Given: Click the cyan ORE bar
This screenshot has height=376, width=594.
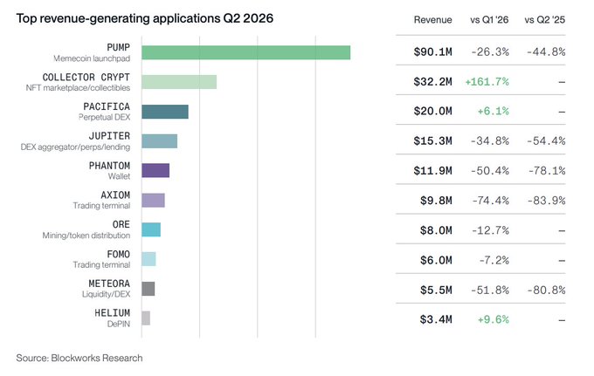Looking at the screenshot, I should click(151, 229).
